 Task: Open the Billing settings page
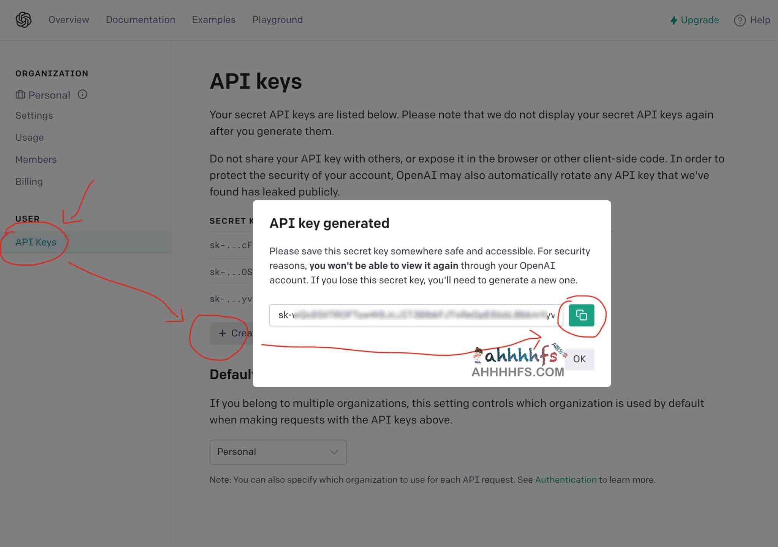coord(28,181)
